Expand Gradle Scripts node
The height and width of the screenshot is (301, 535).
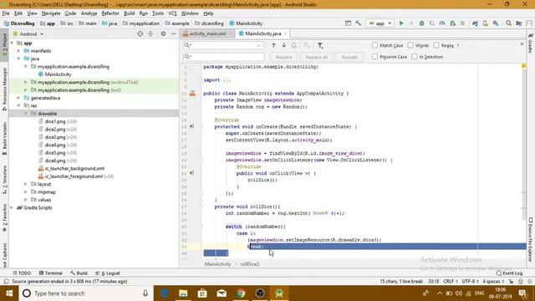coord(13,207)
